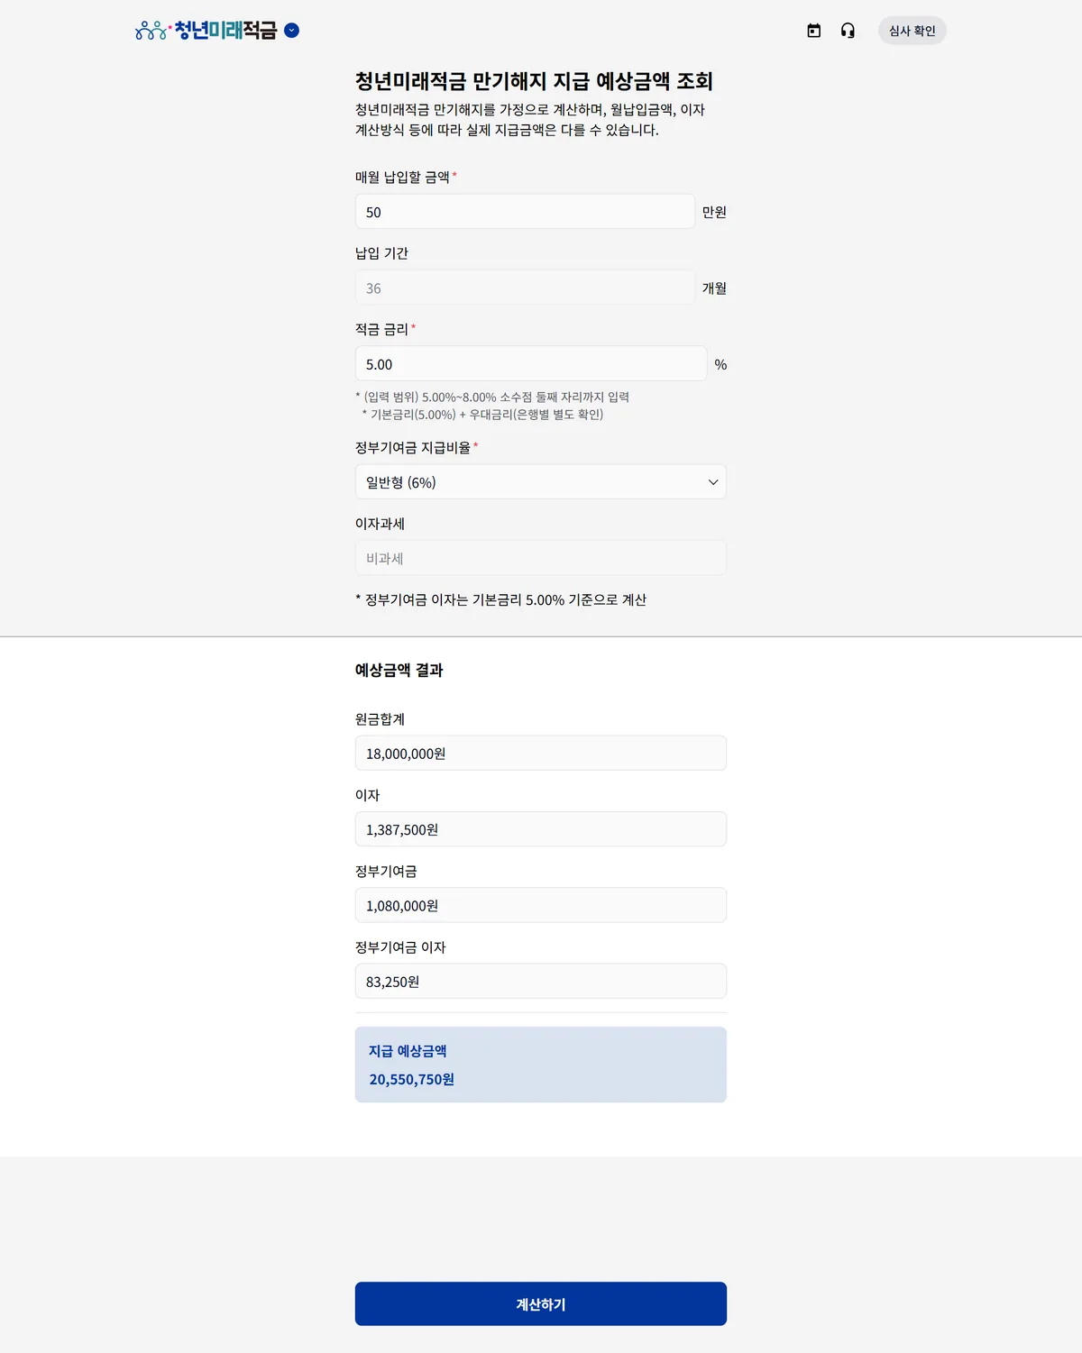The width and height of the screenshot is (1082, 1353).
Task: Select the 정부기여금 result field 1,080,000원
Action: (x=541, y=905)
